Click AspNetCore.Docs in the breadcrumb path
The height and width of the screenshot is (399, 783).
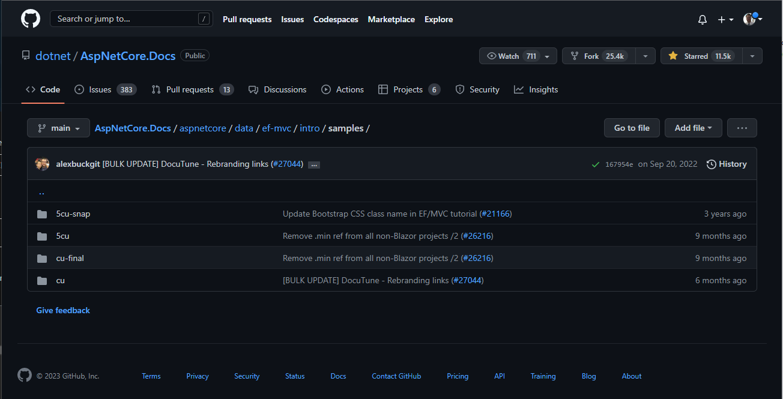[133, 128]
